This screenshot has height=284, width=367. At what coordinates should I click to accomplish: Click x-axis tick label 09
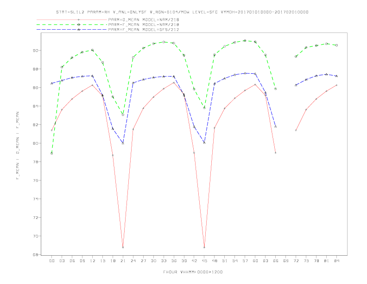82,261
